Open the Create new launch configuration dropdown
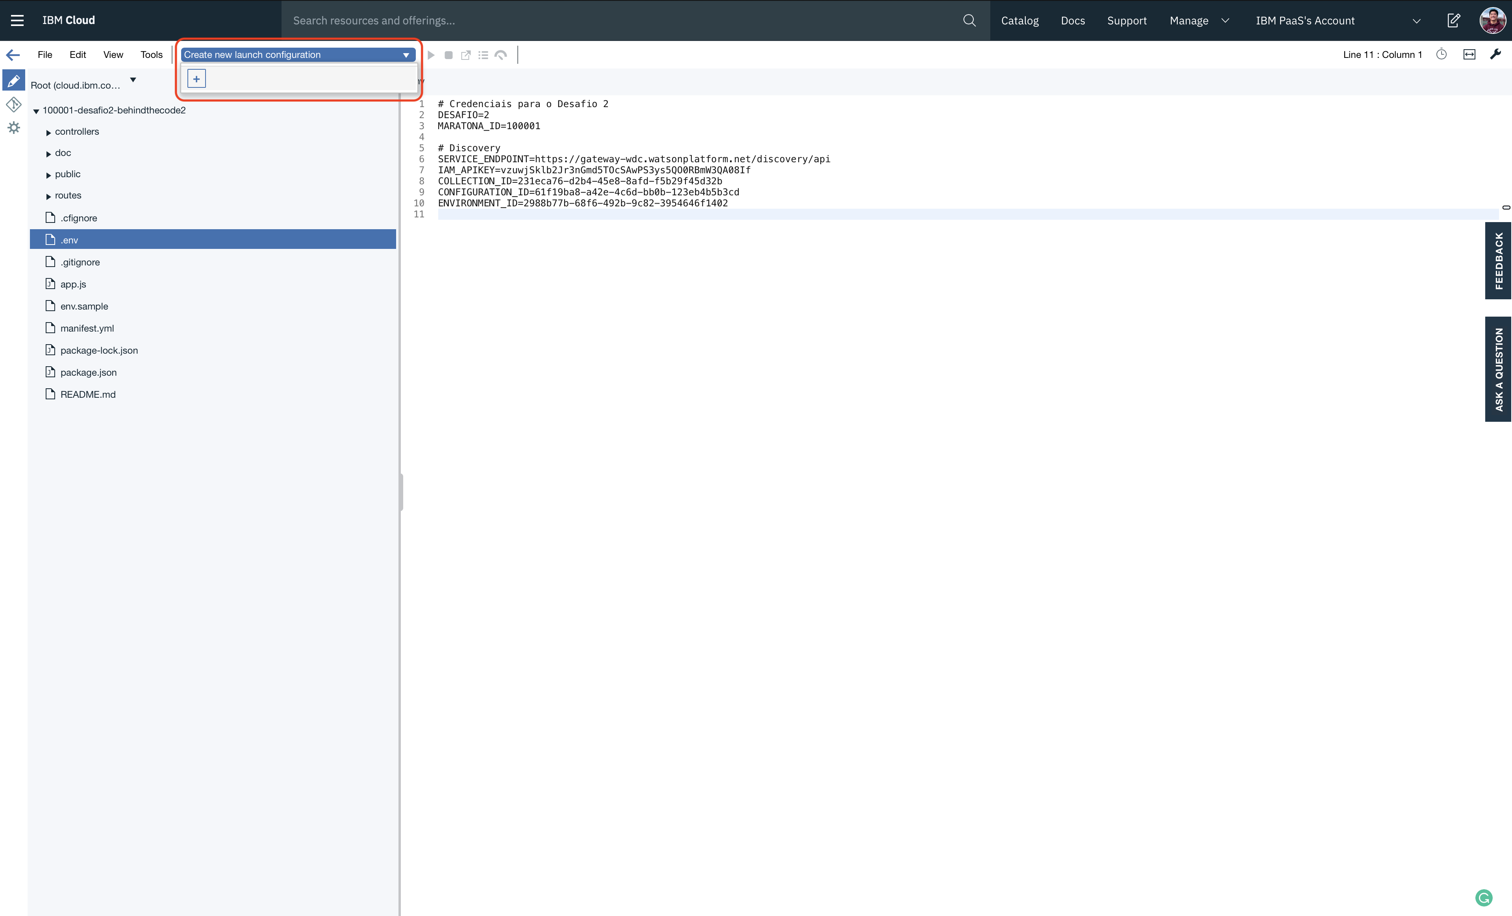 (x=298, y=55)
